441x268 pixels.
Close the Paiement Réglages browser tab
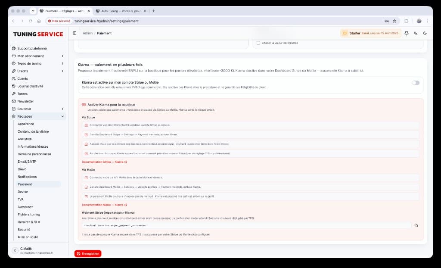coord(89,11)
